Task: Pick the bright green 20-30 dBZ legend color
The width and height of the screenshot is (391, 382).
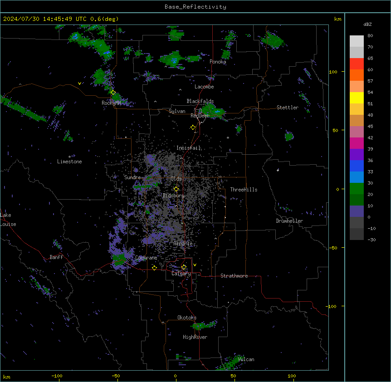Action: click(x=357, y=189)
